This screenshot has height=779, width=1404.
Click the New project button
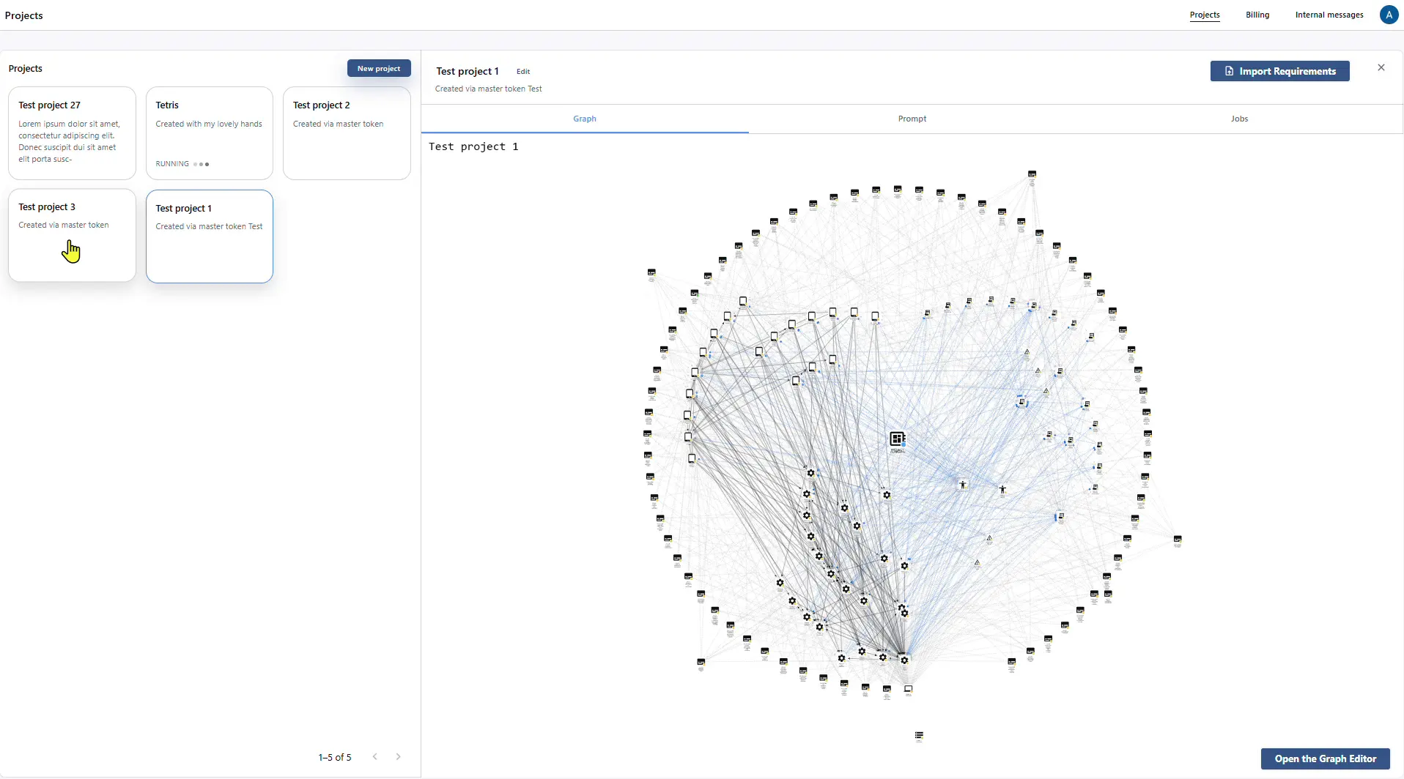point(379,68)
